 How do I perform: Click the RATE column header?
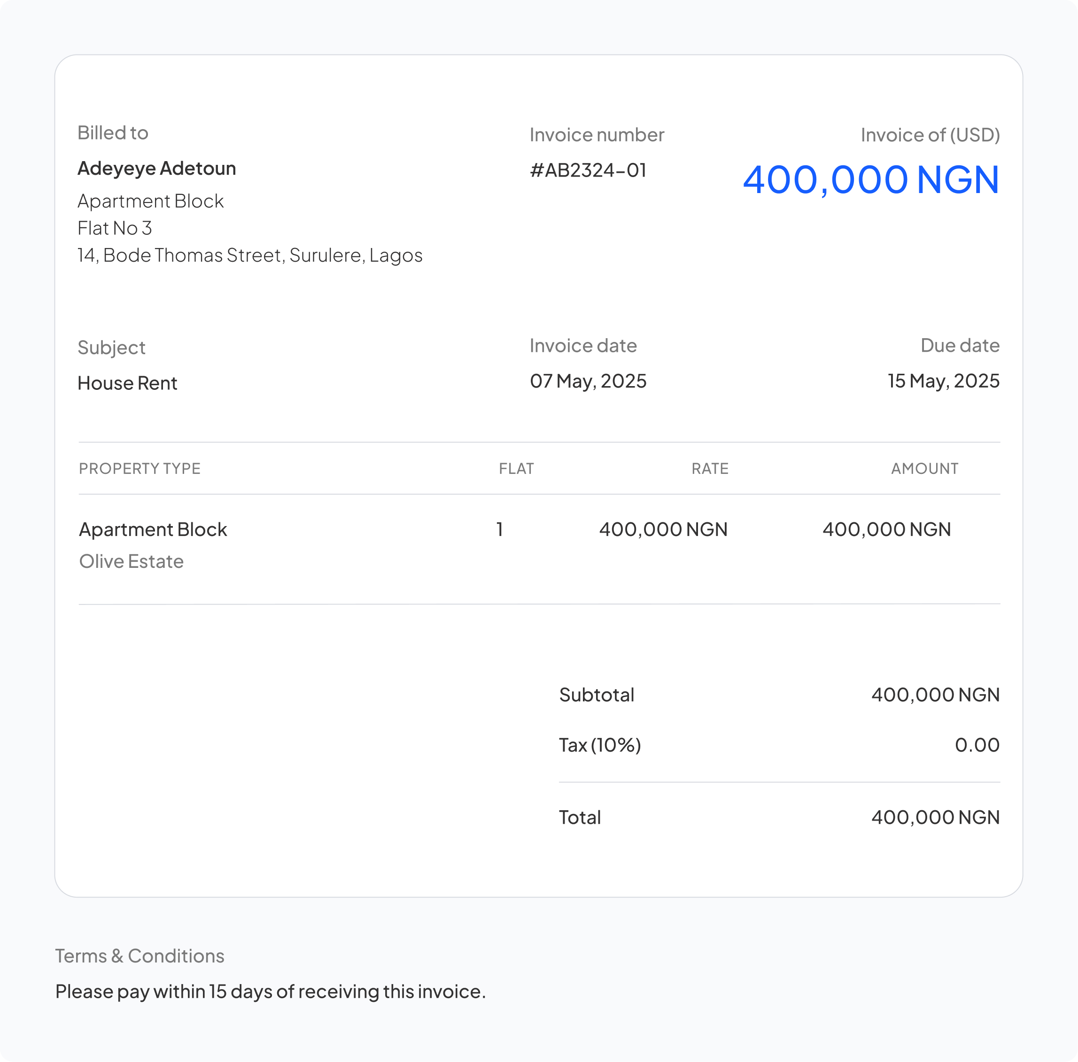(x=709, y=469)
